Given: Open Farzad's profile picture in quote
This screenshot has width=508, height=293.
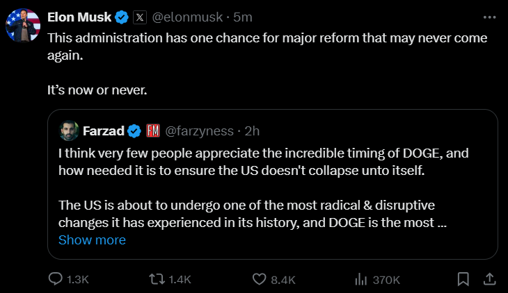Looking at the screenshot, I should pos(68,131).
